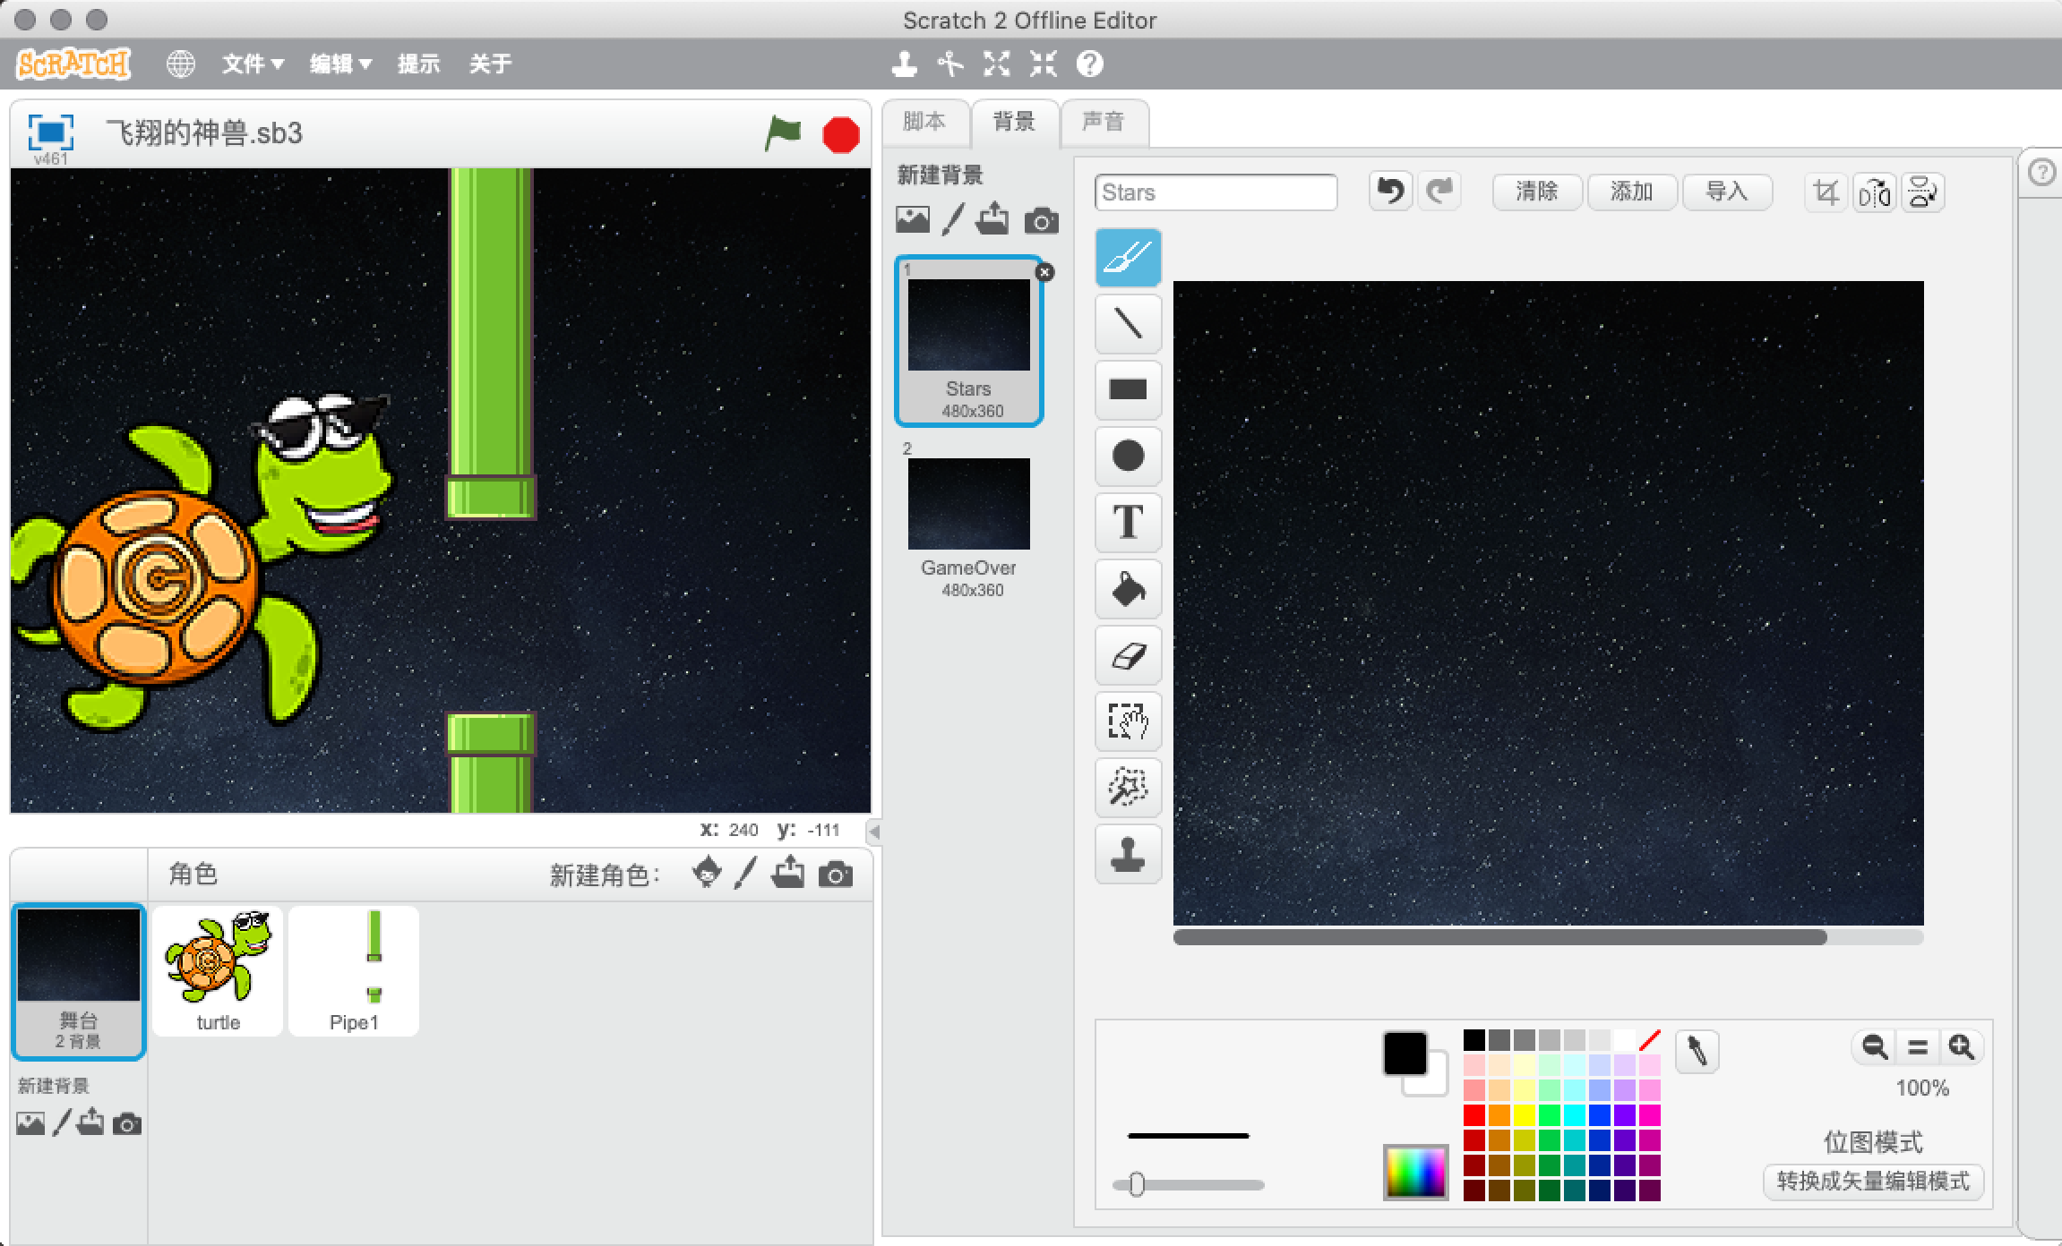Image resolution: width=2062 pixels, height=1246 pixels.
Task: Delete the Stars backdrop with x button
Action: tap(1044, 272)
